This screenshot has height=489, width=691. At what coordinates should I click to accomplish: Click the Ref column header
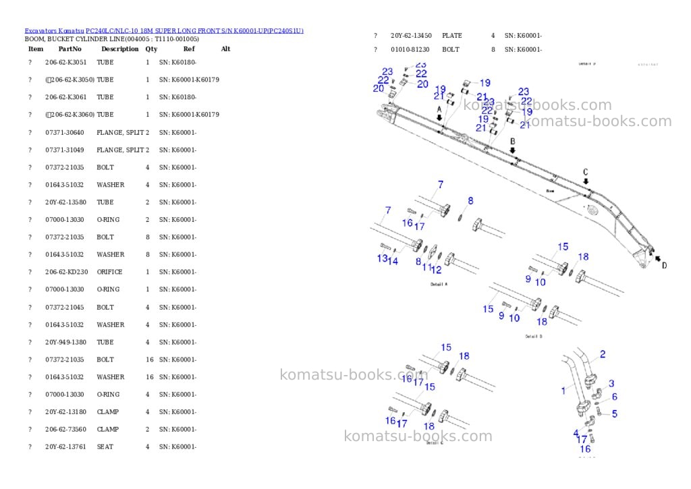[x=189, y=49]
